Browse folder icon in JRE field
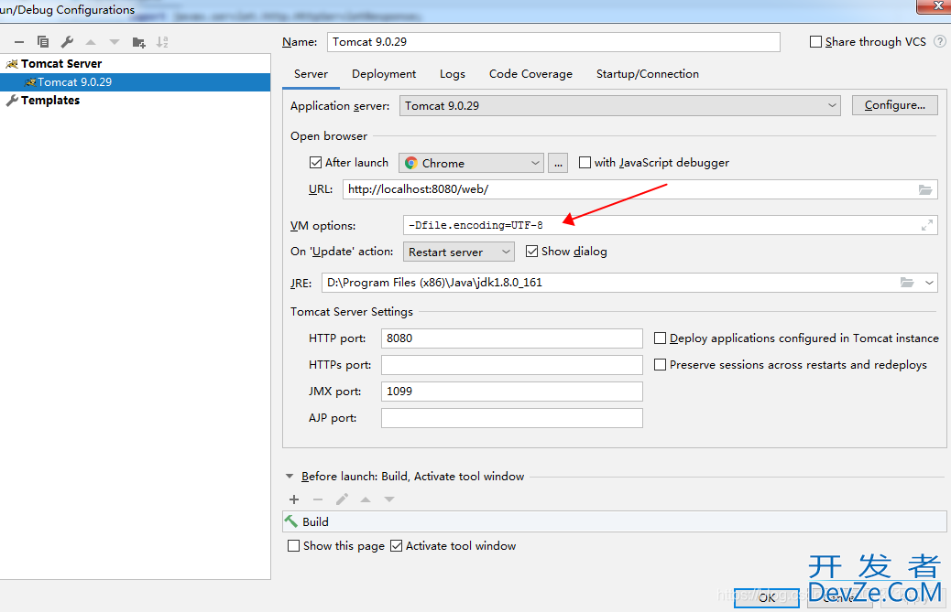 [x=907, y=282]
